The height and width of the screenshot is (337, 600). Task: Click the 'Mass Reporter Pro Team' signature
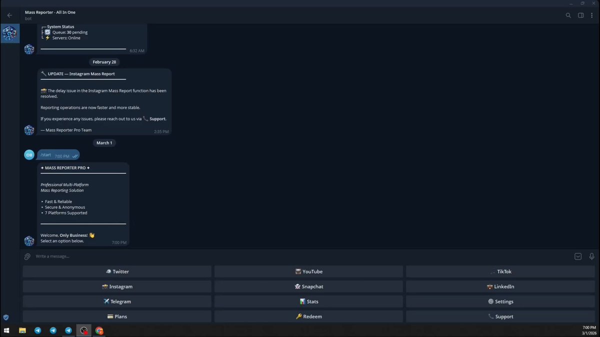(x=66, y=130)
